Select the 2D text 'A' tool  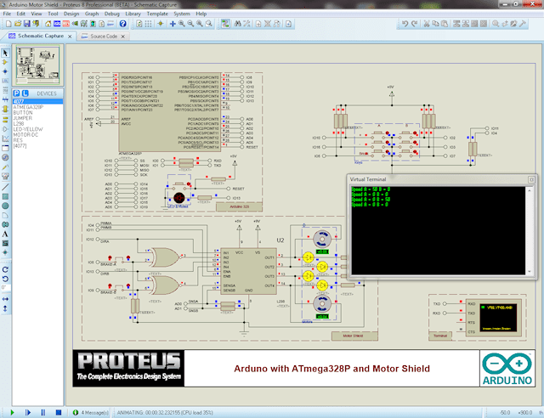coord(5,234)
